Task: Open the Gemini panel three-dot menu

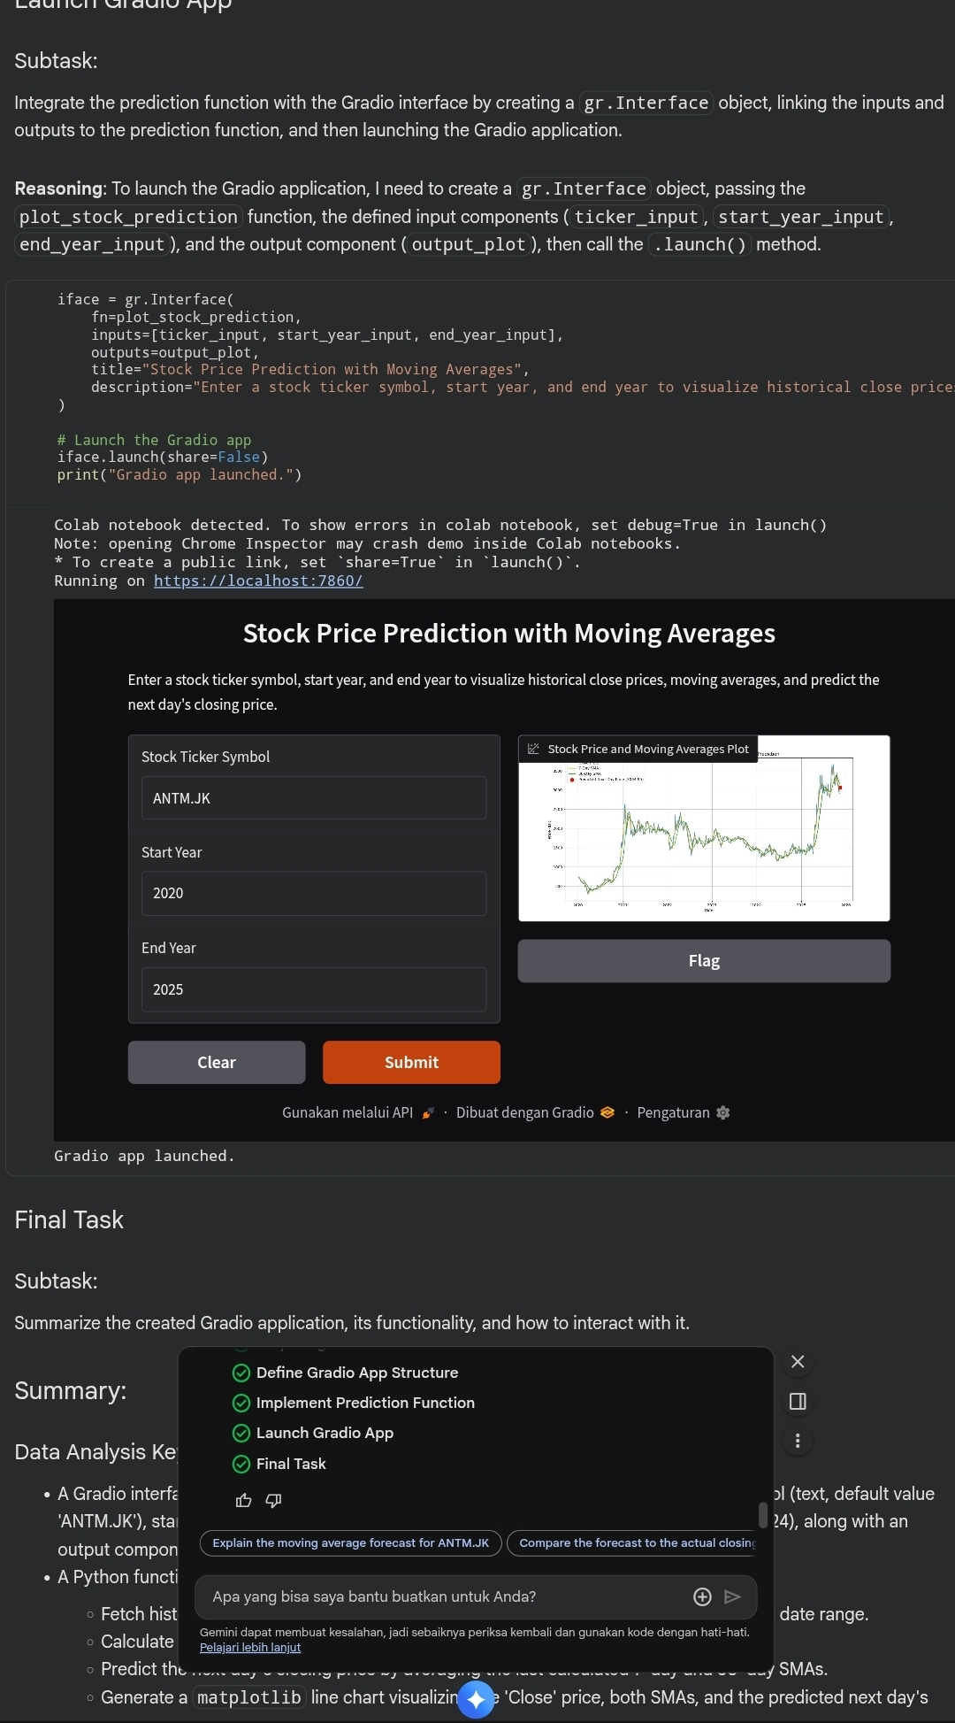Action: point(798,1441)
